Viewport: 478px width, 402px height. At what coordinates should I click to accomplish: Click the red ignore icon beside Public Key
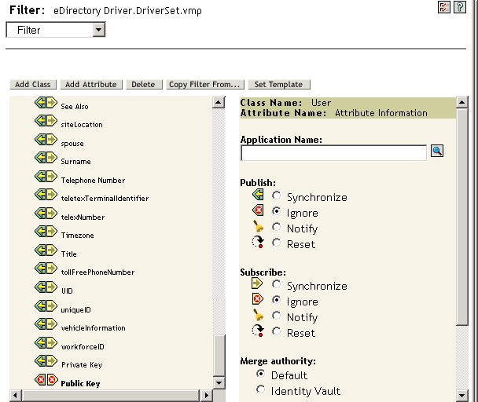pyautogui.click(x=46, y=382)
